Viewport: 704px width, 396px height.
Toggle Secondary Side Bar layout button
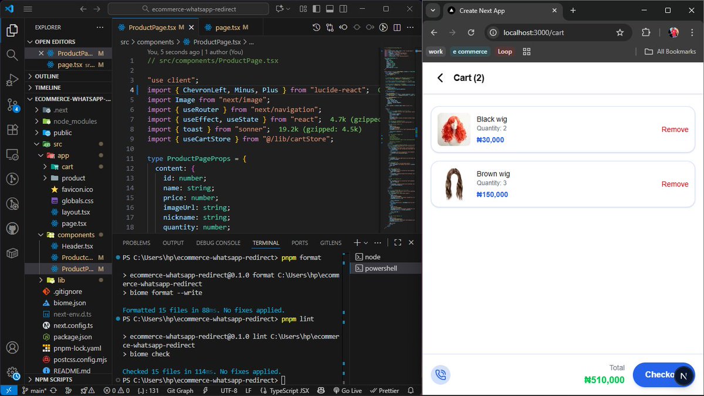343,9
